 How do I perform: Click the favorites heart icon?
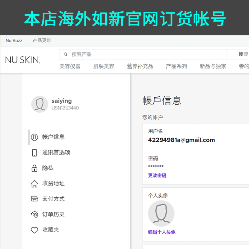pos(35,230)
